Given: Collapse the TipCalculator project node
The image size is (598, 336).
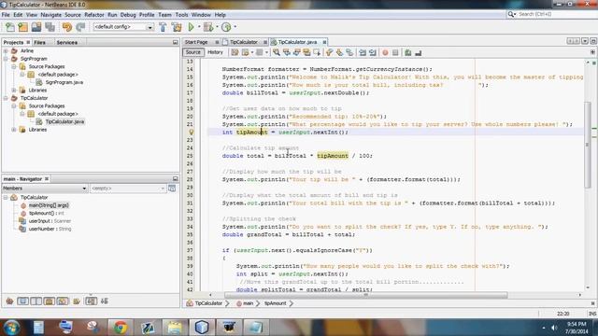Looking at the screenshot, I should point(6,98).
